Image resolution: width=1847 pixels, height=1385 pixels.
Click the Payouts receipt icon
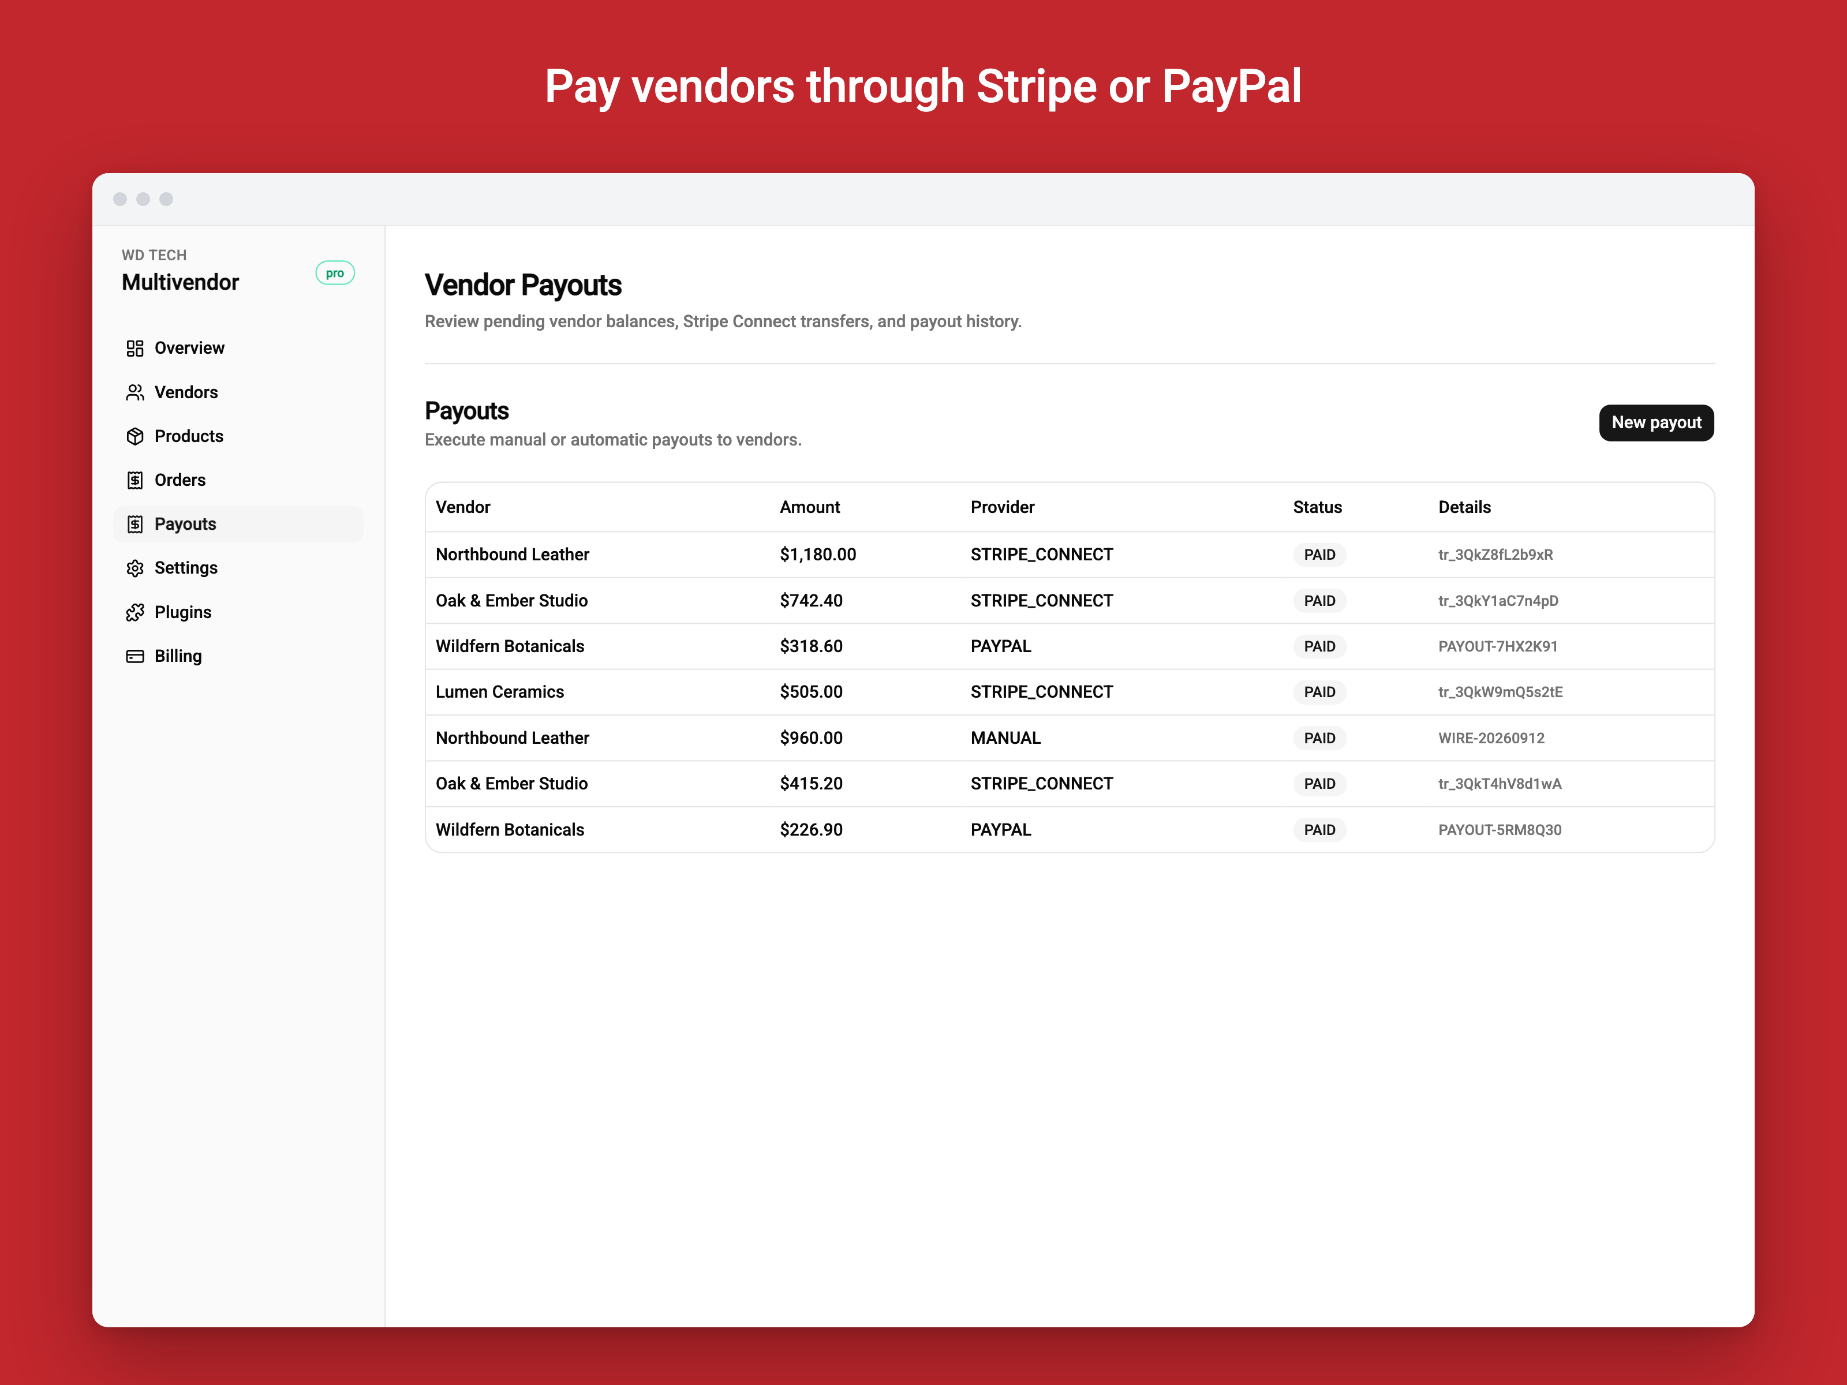click(134, 524)
